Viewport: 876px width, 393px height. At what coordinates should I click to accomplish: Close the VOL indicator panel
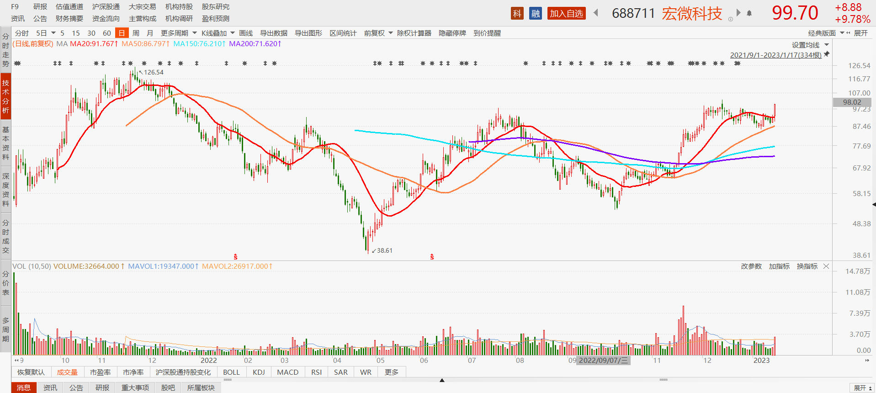pos(826,266)
